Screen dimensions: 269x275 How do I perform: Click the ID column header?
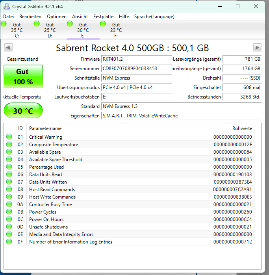pos(20,128)
